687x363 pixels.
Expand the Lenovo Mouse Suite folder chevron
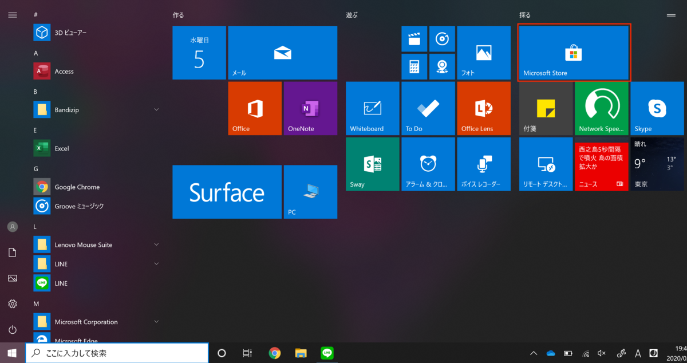coord(156,244)
